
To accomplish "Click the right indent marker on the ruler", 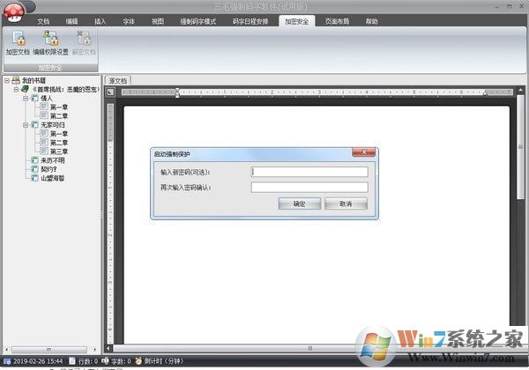I will coord(485,92).
